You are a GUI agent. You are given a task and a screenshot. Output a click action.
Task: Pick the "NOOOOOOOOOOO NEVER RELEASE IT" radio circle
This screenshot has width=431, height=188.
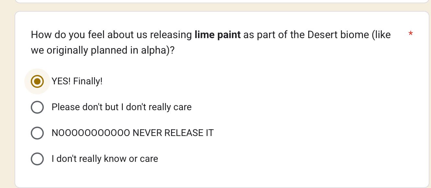pos(37,133)
